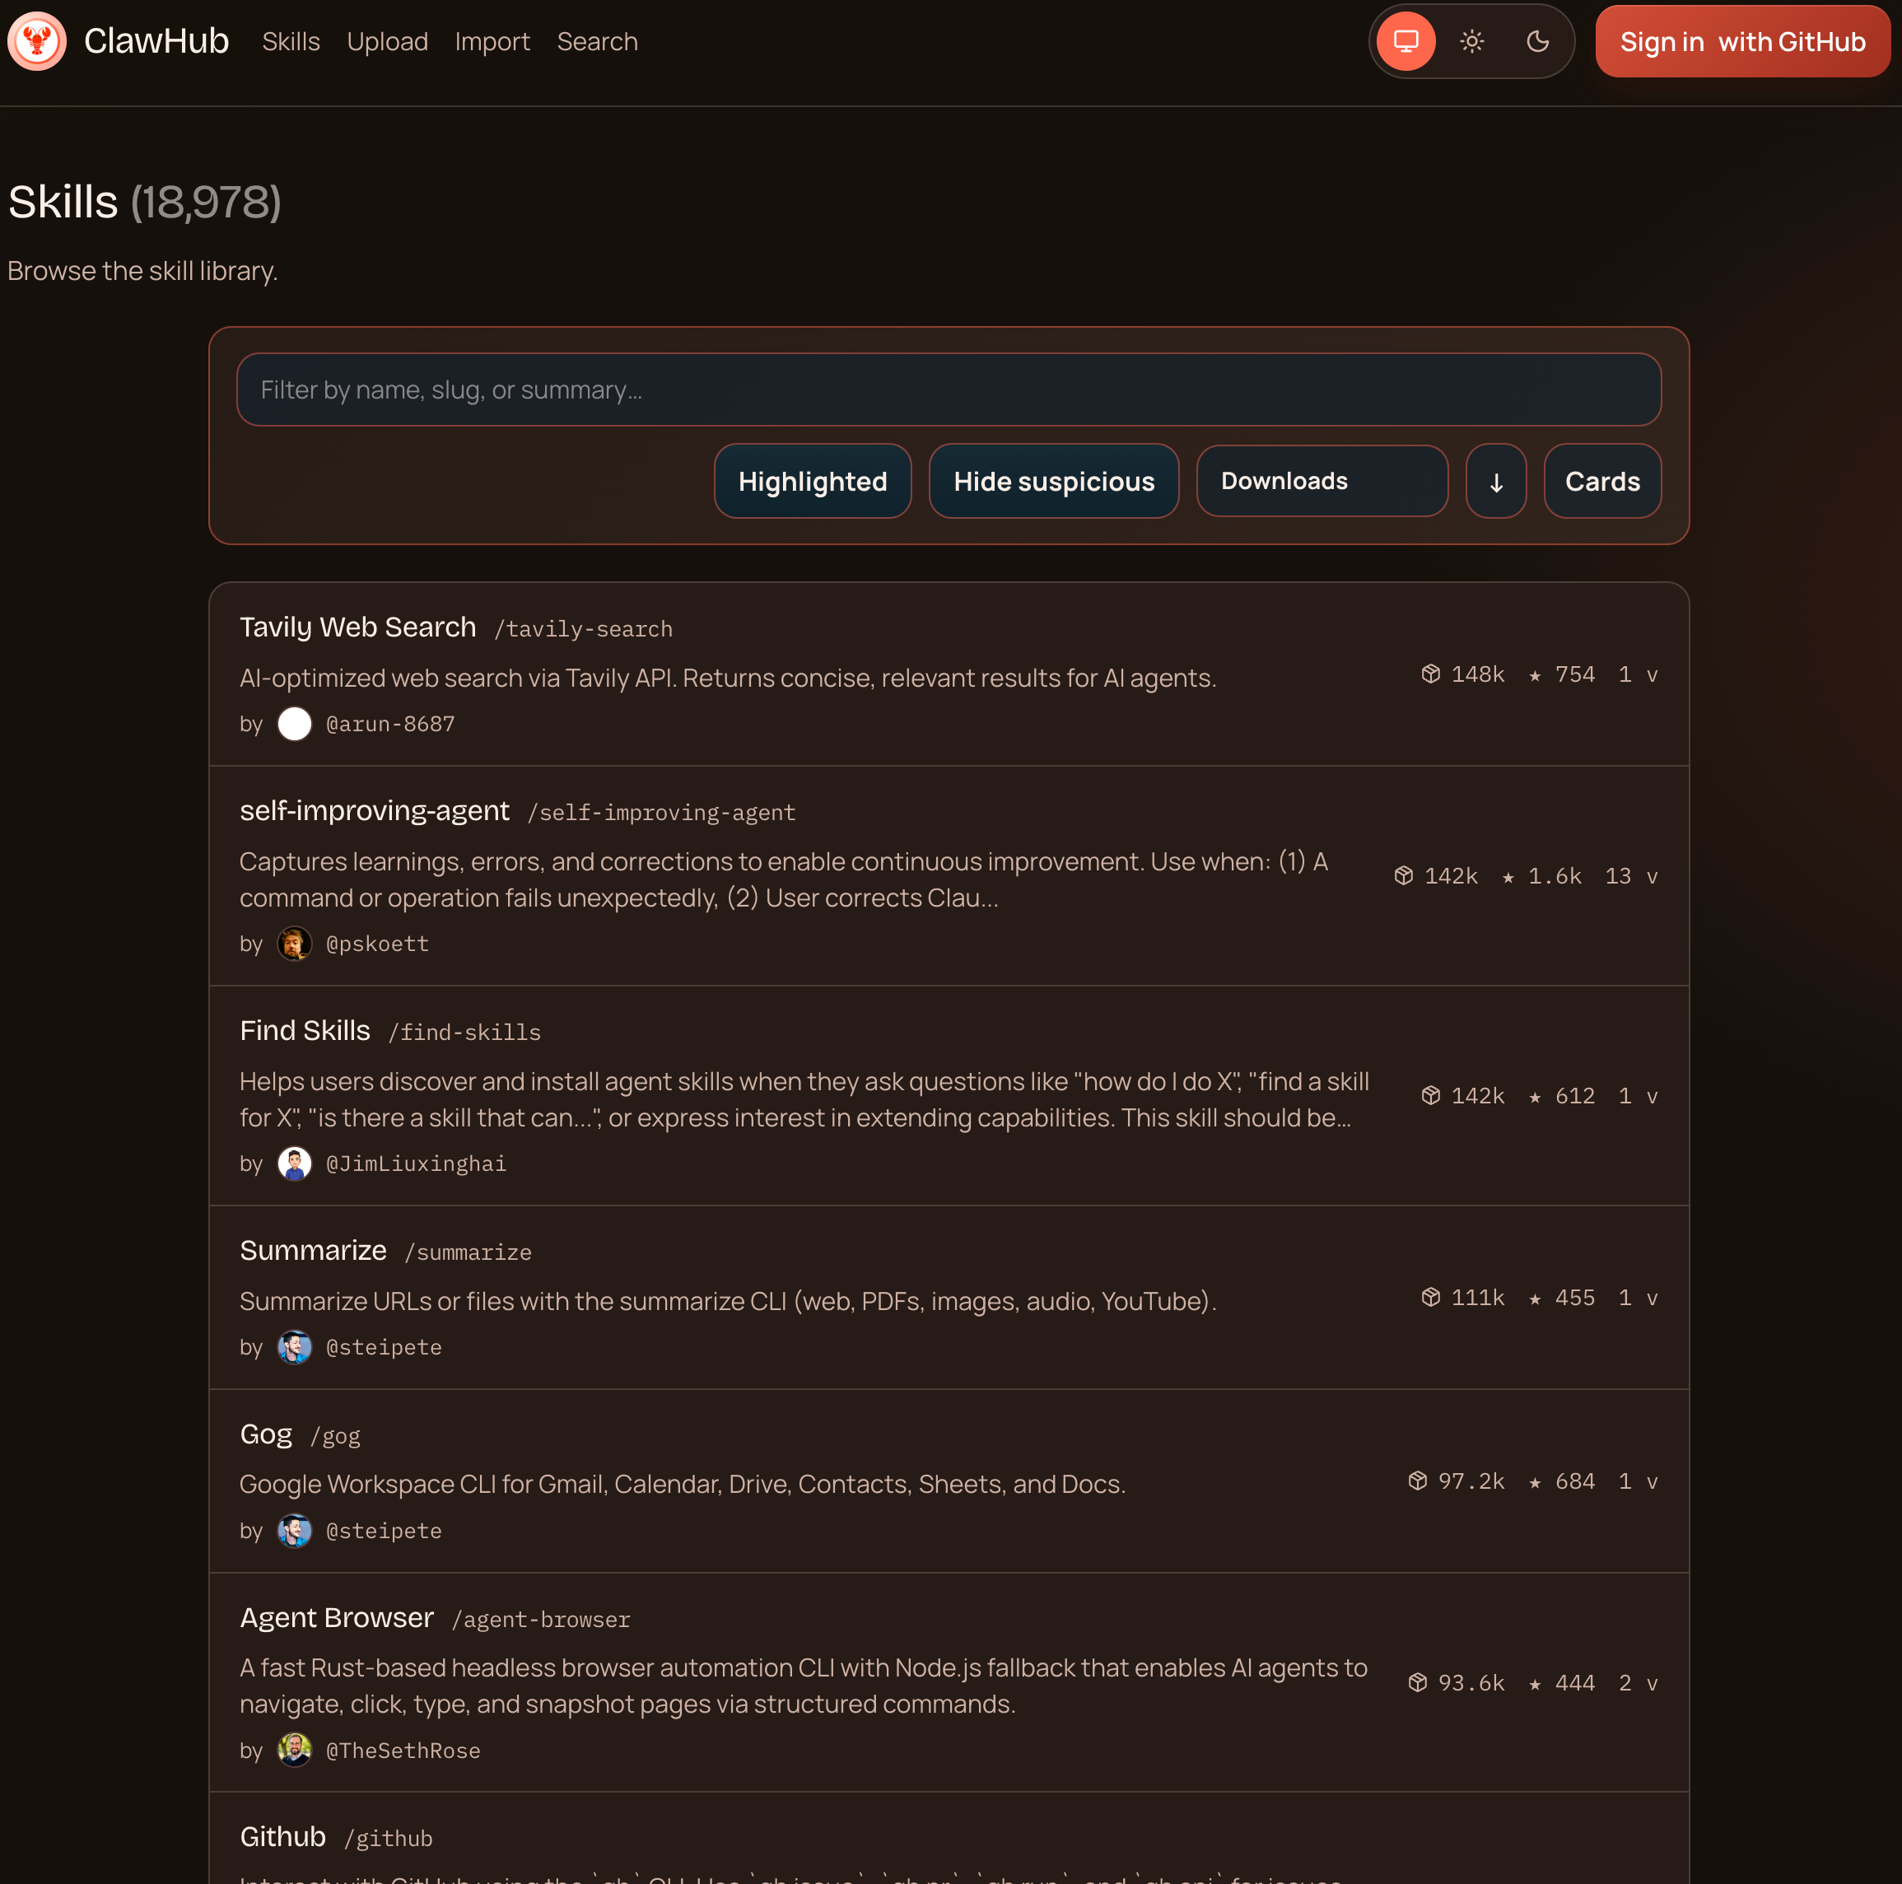
Task: Click the sort direction arrow button
Action: [1494, 482]
